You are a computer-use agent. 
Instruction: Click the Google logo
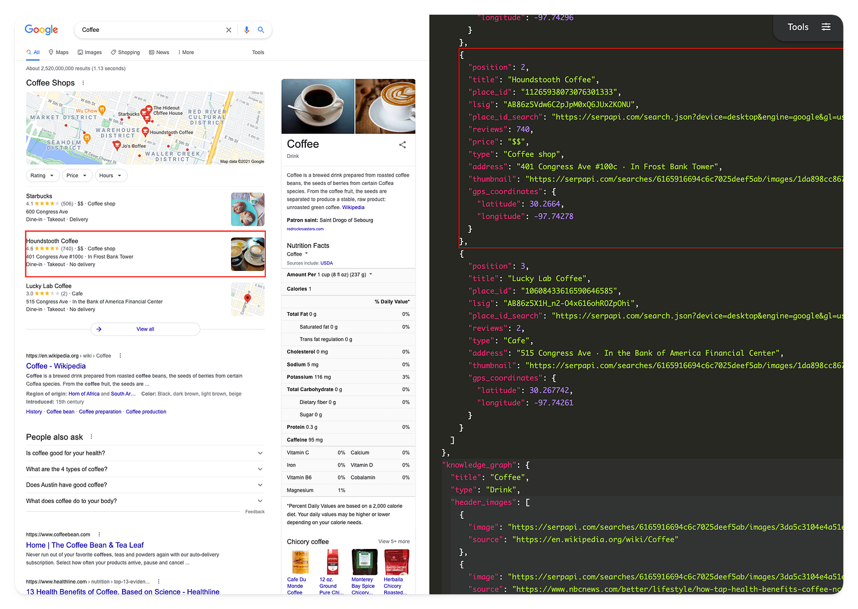pos(41,29)
